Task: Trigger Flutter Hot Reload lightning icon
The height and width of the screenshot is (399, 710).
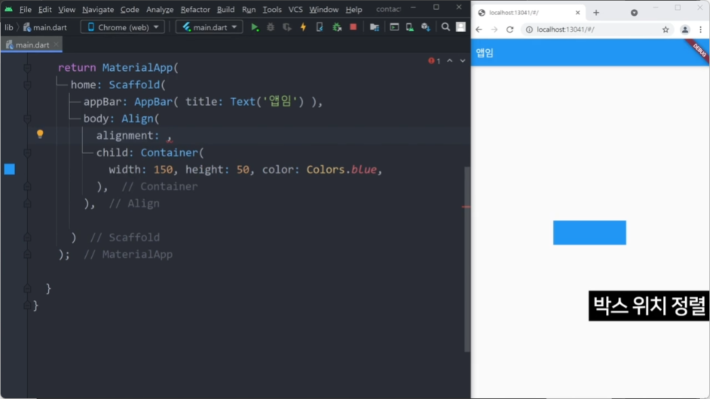Action: (x=303, y=27)
